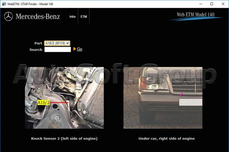Minimize the WebETM window

[x=200, y=4]
